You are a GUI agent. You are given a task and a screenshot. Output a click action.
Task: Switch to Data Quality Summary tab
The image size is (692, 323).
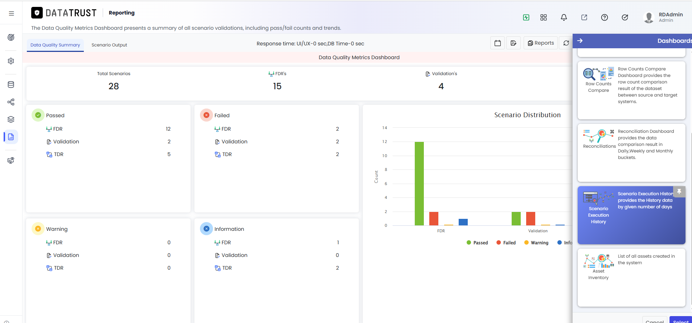(x=55, y=45)
